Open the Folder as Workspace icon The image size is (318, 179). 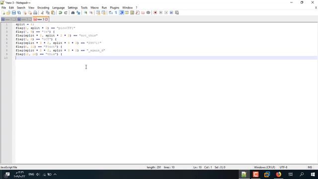click(143, 12)
